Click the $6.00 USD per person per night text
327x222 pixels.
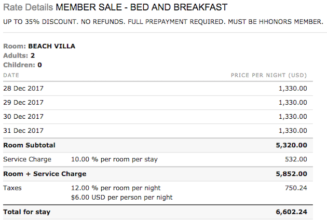pos(122,198)
